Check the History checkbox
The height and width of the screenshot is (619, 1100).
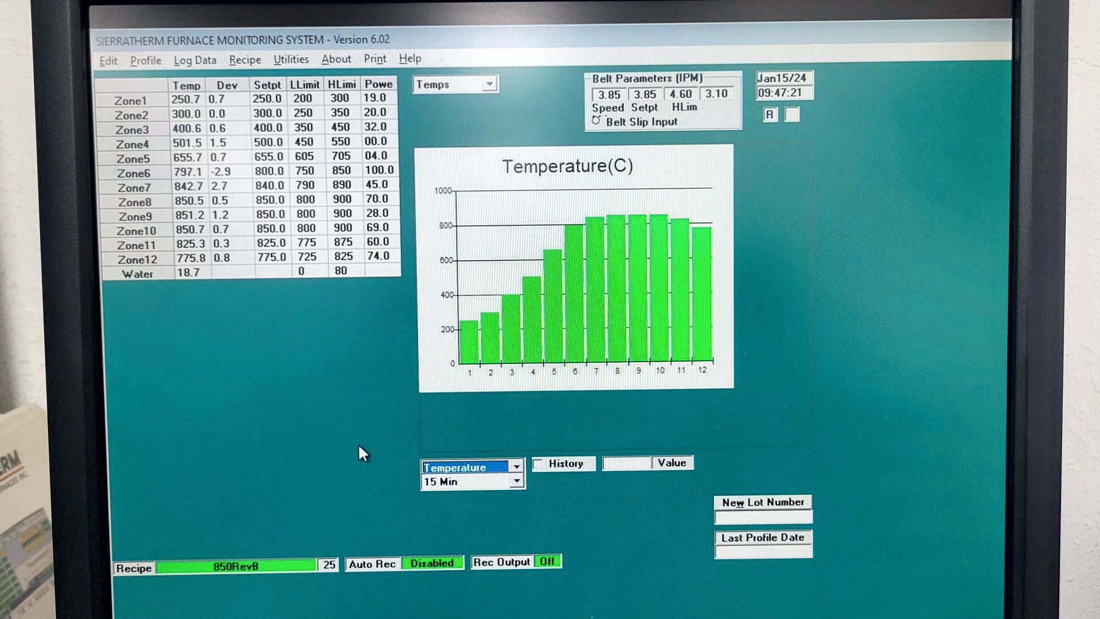point(539,464)
